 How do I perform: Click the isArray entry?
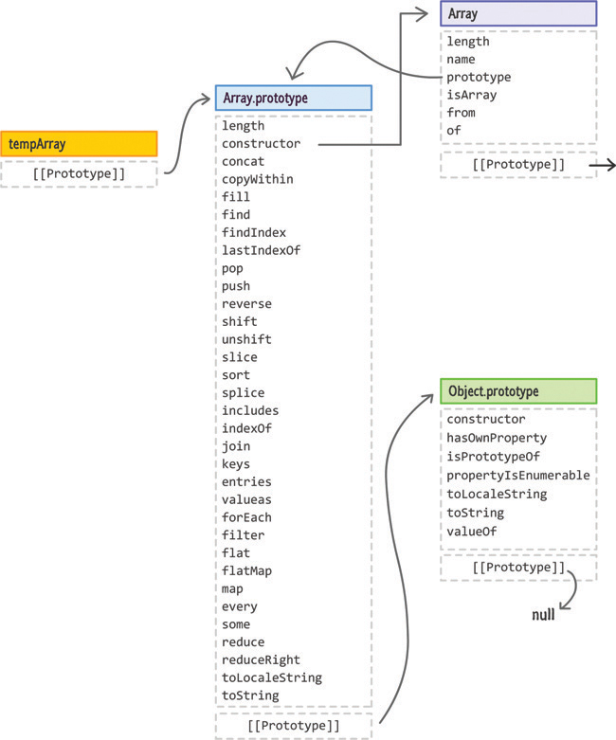click(472, 96)
